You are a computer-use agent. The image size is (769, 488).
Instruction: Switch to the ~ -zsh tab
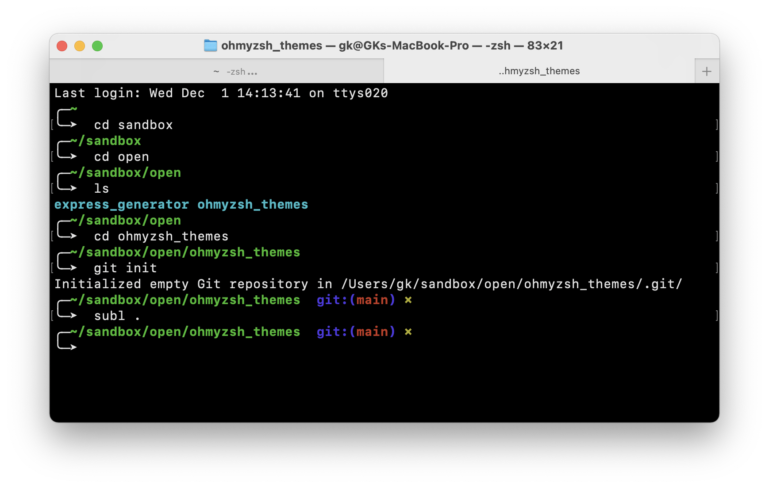(216, 71)
